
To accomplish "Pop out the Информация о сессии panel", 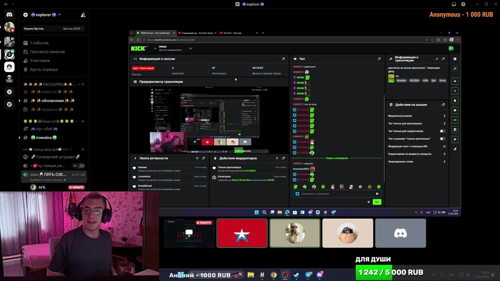I will (283, 59).
